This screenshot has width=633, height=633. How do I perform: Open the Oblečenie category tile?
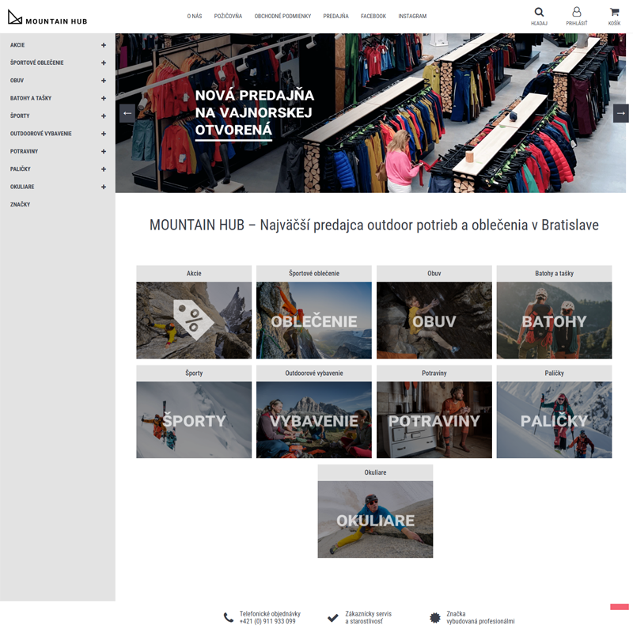coord(313,320)
